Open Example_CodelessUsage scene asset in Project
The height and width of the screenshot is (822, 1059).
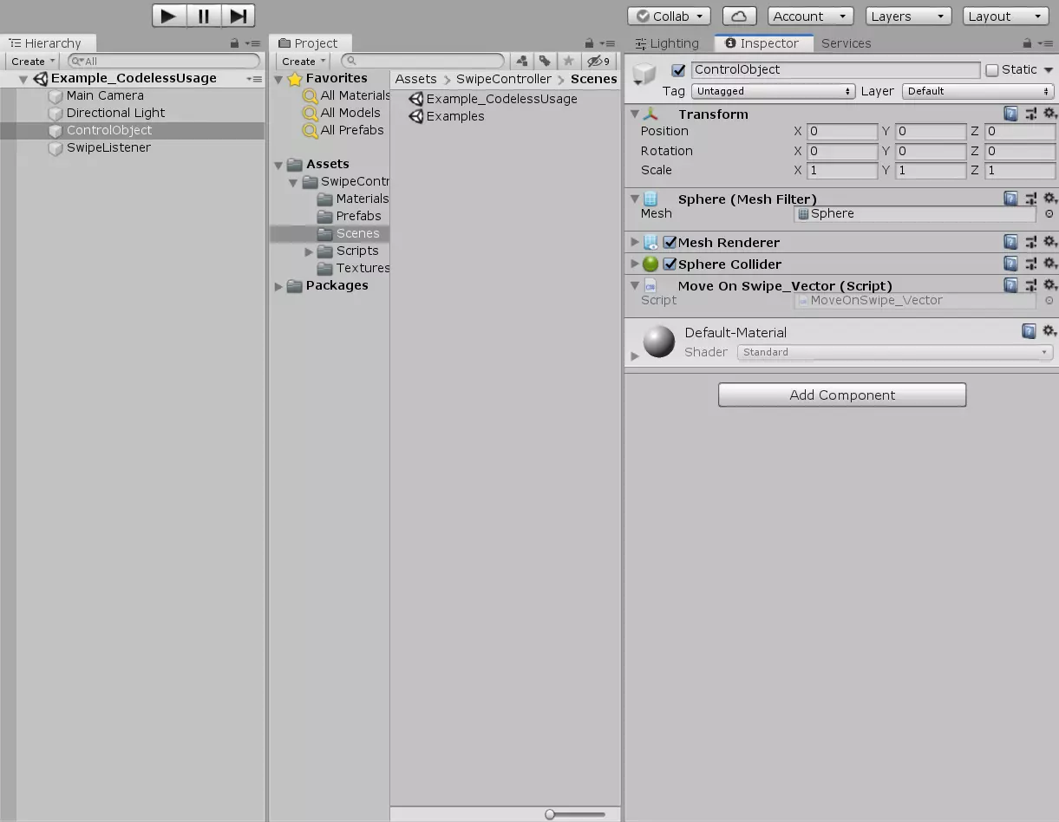coord(501,99)
